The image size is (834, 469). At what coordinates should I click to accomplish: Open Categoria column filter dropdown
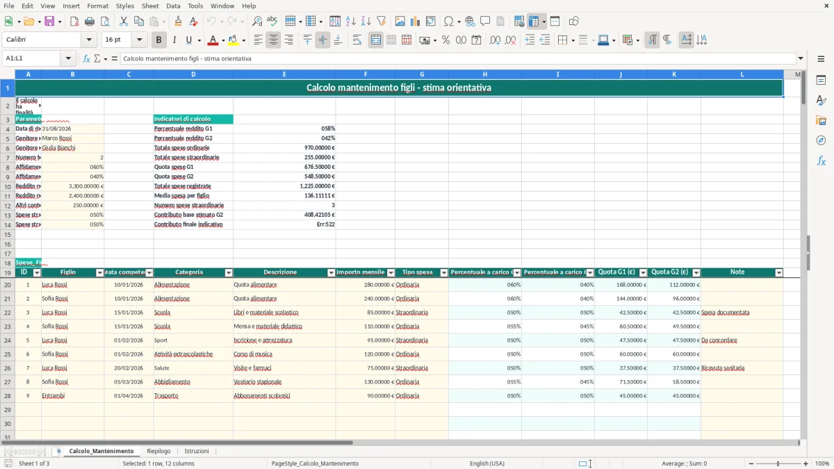click(228, 273)
